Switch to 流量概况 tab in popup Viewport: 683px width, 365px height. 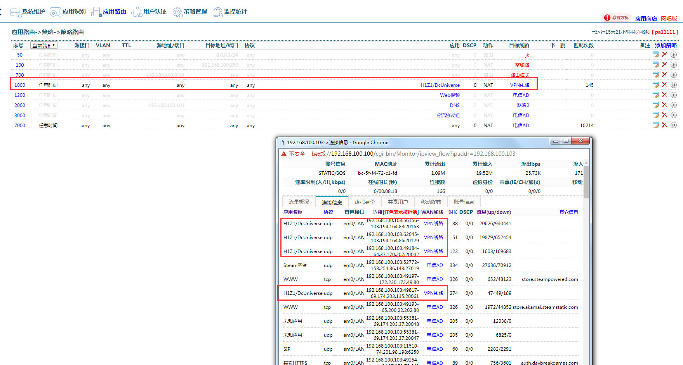click(299, 202)
